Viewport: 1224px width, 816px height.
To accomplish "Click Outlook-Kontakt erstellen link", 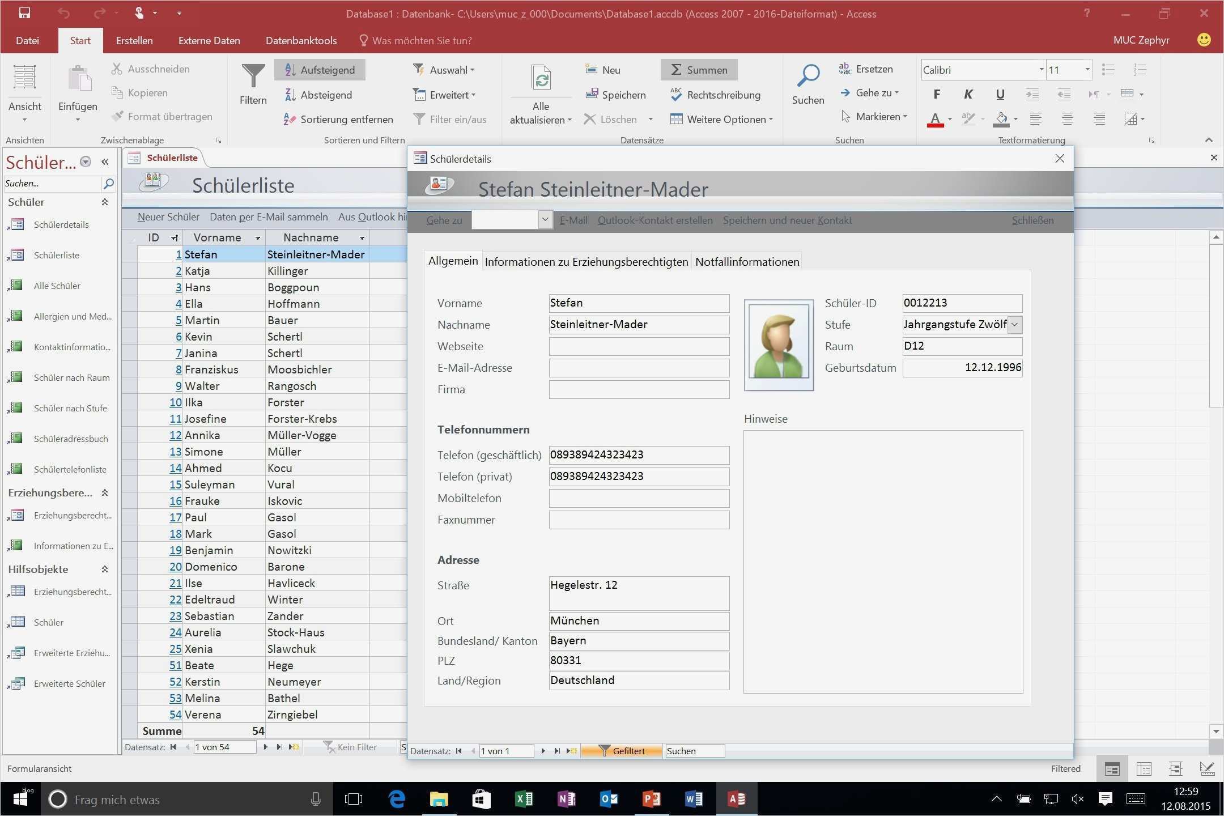I will coord(654,220).
